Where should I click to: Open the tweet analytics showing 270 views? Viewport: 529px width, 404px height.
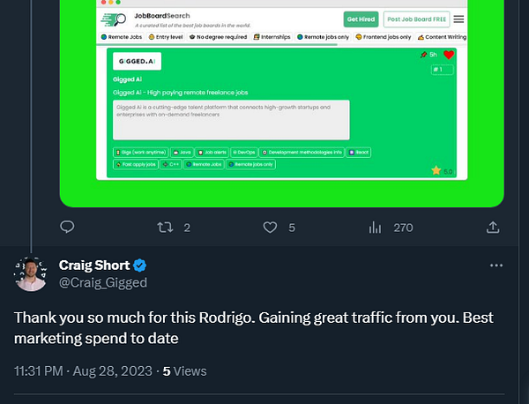(376, 227)
